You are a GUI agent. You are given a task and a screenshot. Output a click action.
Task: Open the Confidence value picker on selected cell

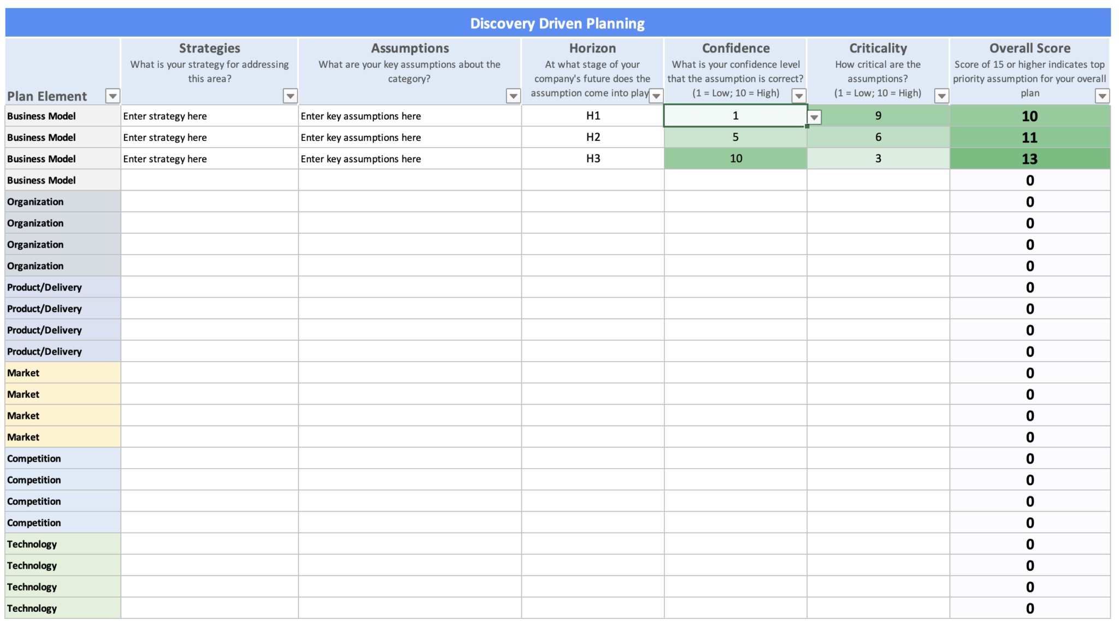[815, 116]
